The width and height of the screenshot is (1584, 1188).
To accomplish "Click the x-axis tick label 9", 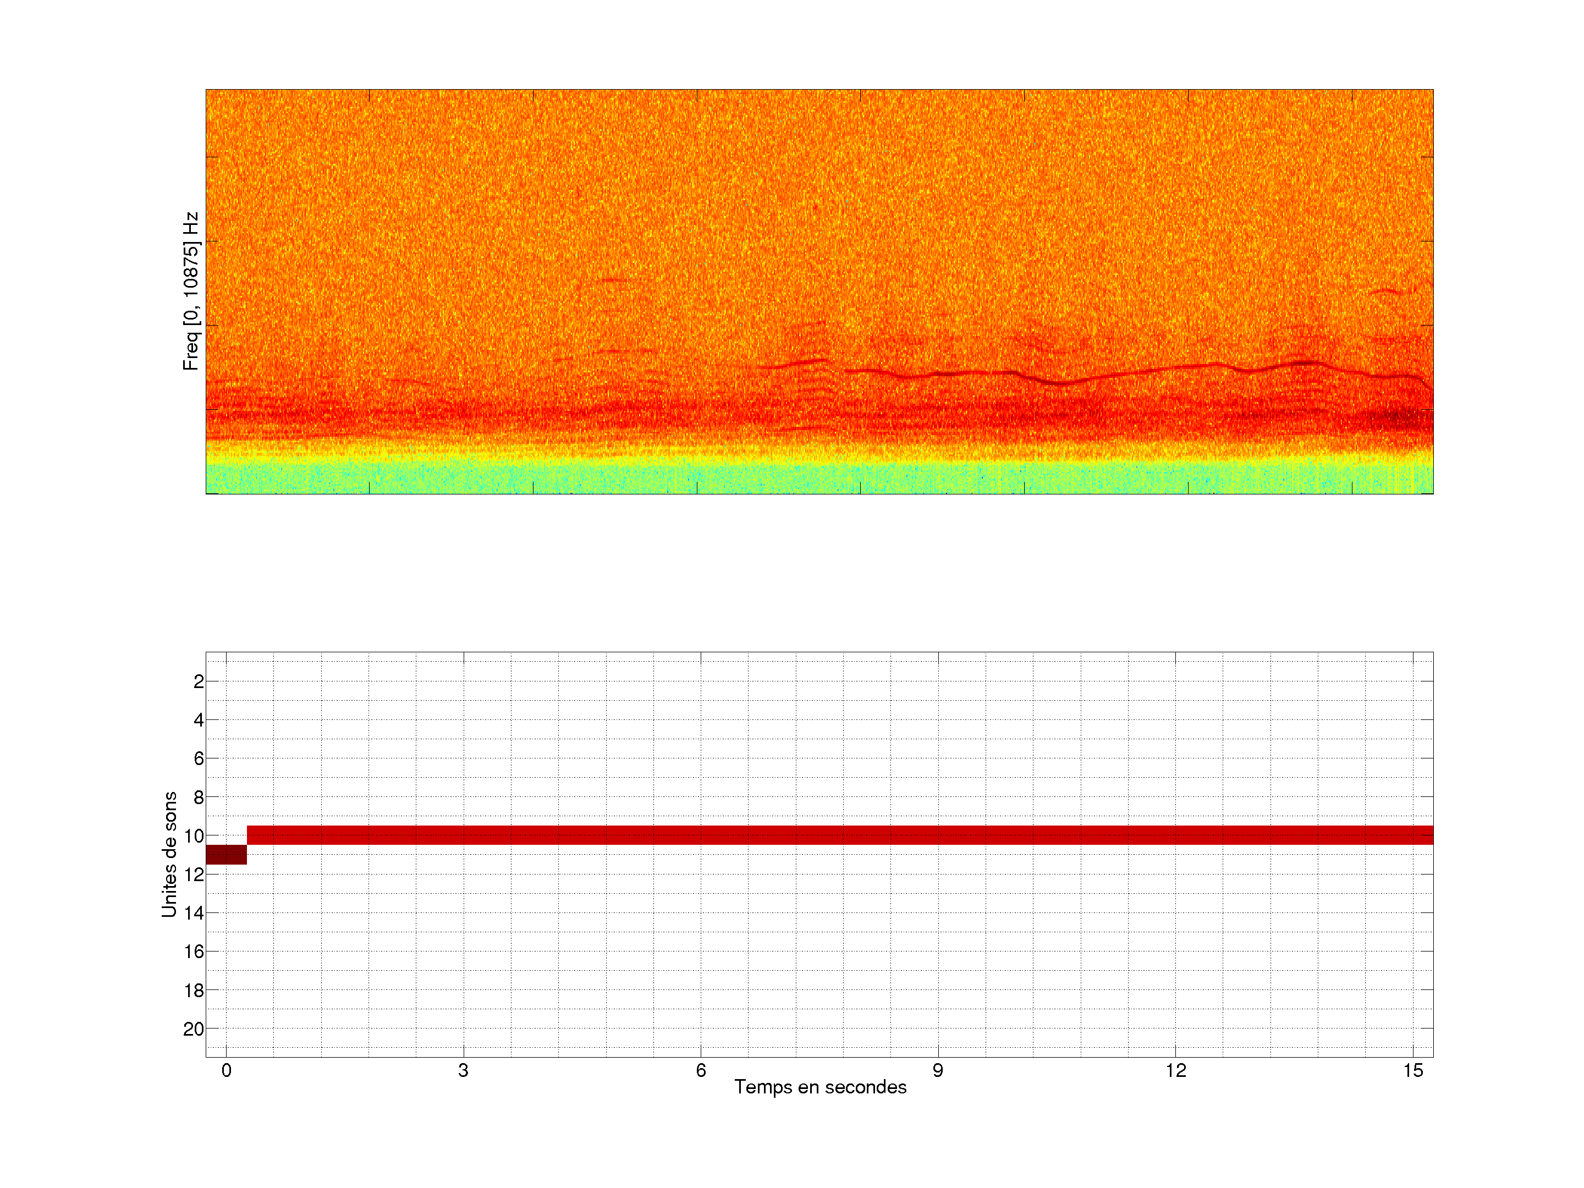I will point(937,1070).
